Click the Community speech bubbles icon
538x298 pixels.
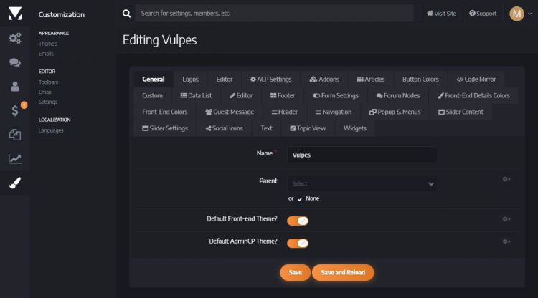coord(14,63)
